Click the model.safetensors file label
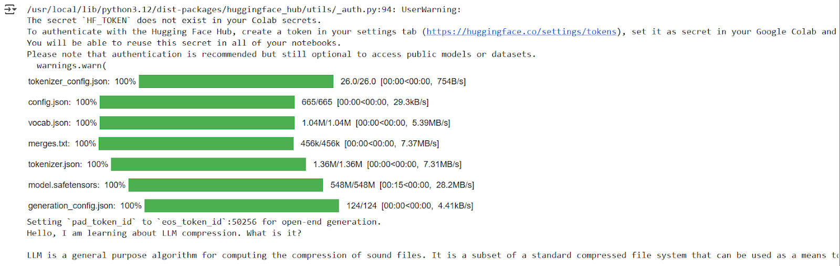The width and height of the screenshot is (840, 266). [x=64, y=185]
